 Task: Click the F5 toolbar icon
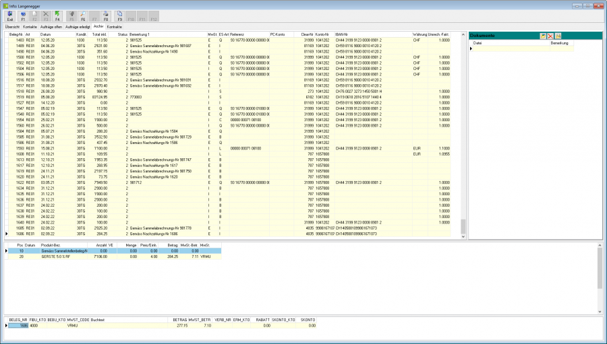click(x=71, y=16)
